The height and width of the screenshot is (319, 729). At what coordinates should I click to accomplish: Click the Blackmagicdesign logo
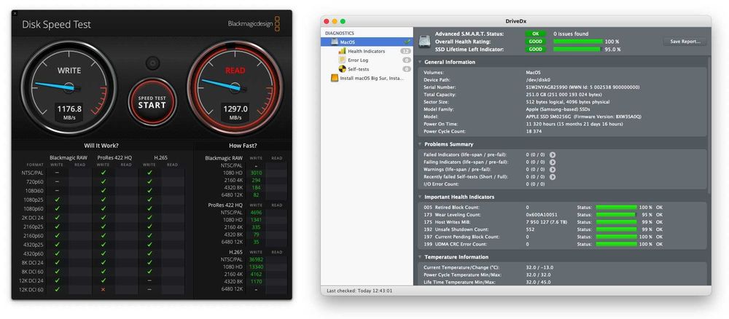point(254,24)
